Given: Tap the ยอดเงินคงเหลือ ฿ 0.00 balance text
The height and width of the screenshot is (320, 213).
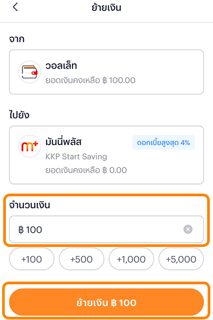Looking at the screenshot, I should click(86, 170).
